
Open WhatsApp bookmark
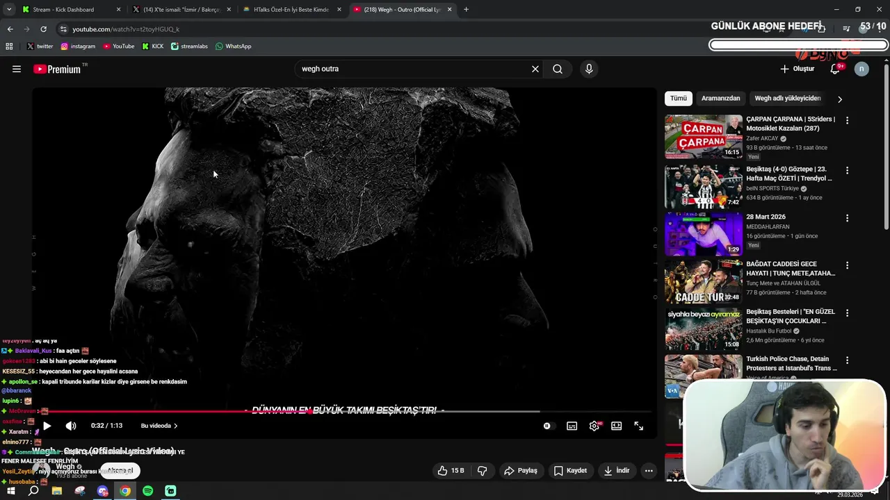(233, 47)
